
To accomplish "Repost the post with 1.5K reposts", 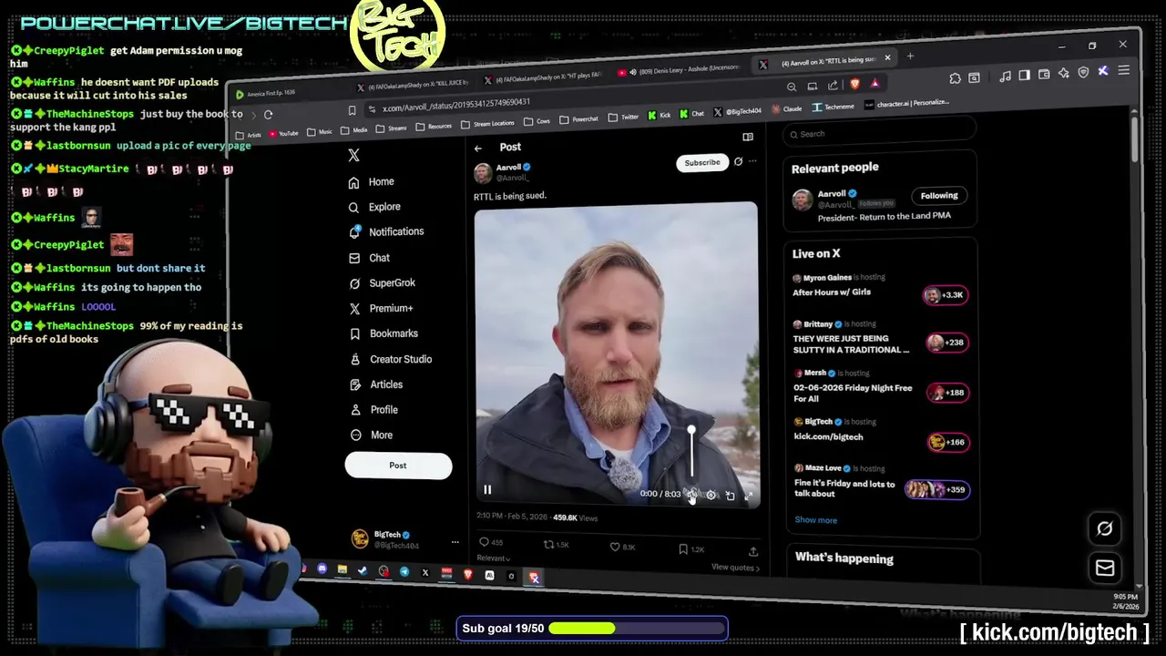I will (x=556, y=545).
